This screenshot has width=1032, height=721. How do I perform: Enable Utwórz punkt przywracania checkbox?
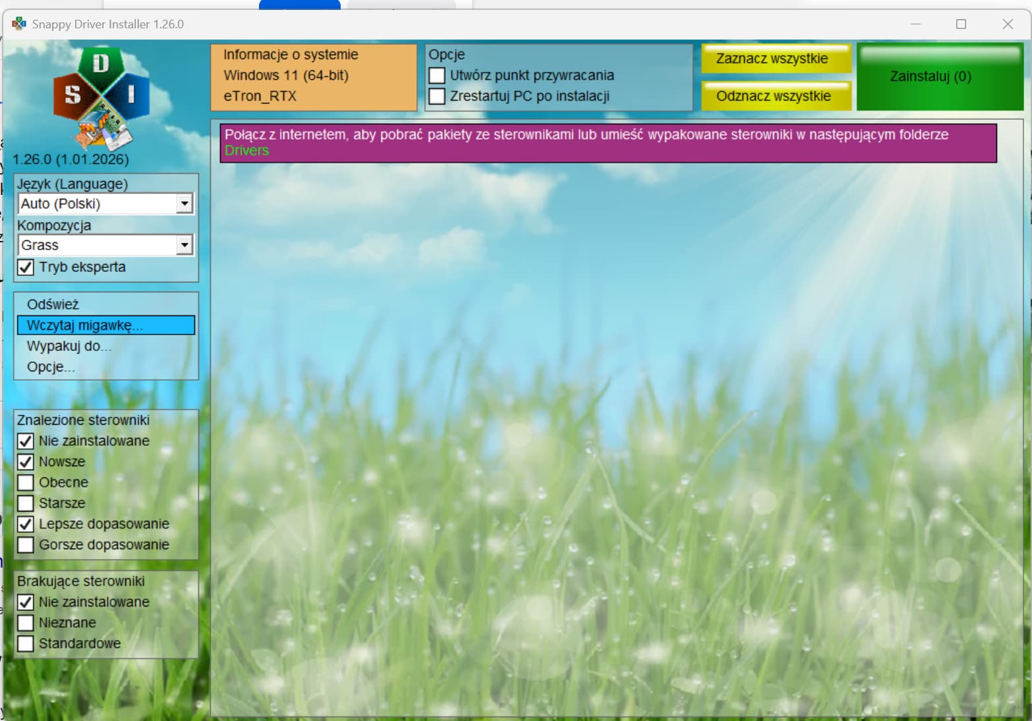437,76
